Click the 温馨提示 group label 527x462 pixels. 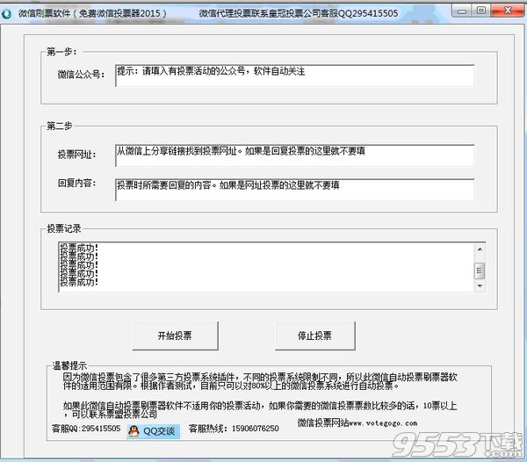(69, 365)
